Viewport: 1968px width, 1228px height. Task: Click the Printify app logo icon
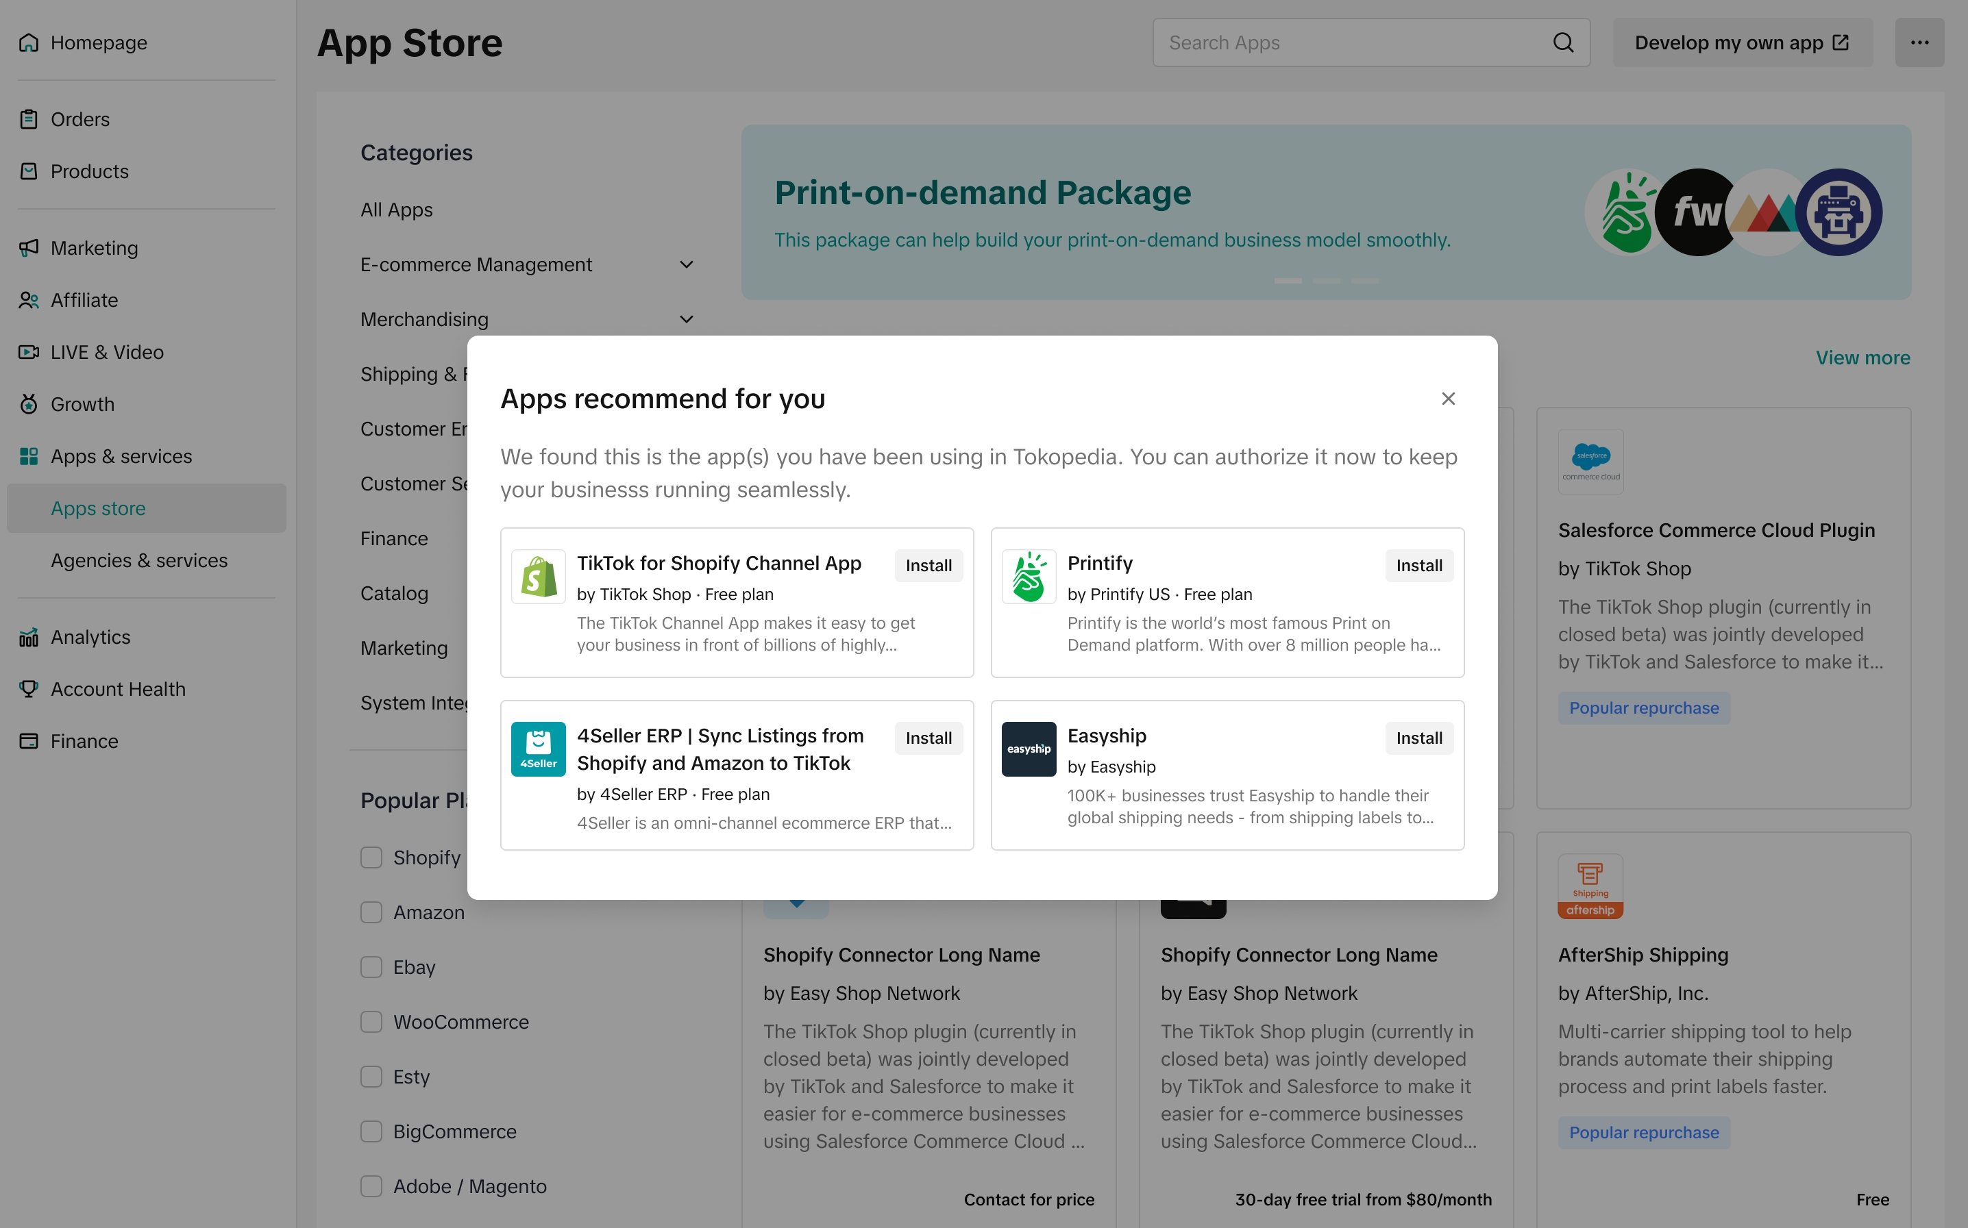point(1029,577)
